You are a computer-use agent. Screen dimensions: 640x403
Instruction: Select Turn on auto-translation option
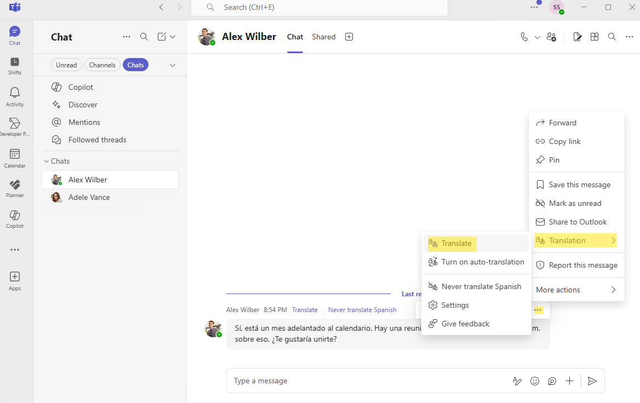[x=482, y=262]
